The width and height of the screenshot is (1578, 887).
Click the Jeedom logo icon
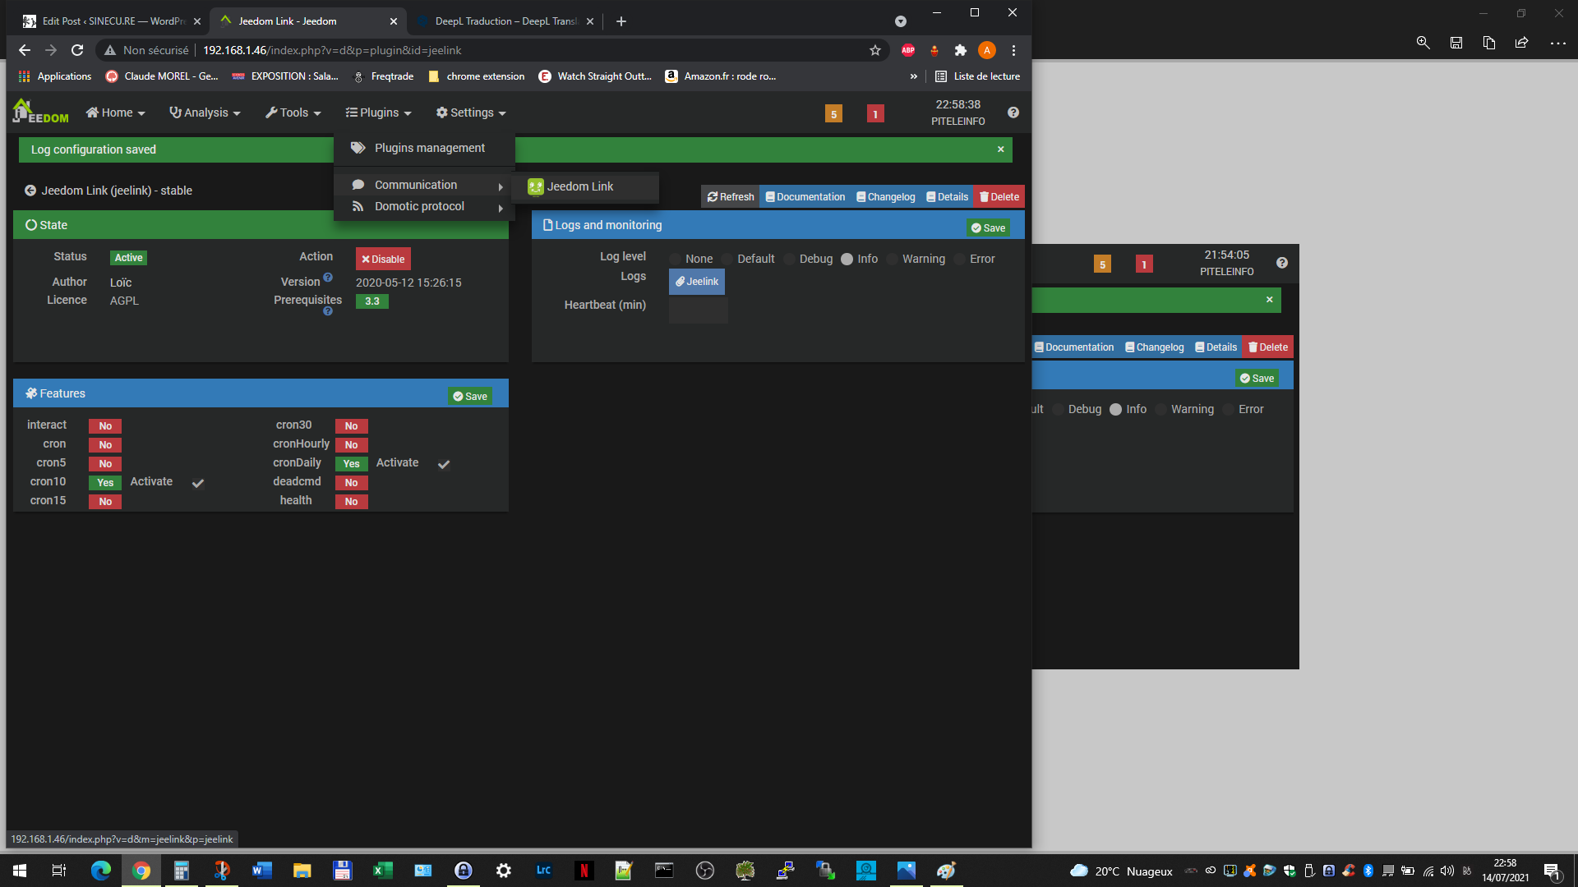coord(40,113)
